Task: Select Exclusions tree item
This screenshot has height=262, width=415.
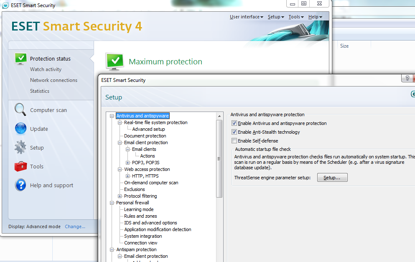Action: coord(135,189)
